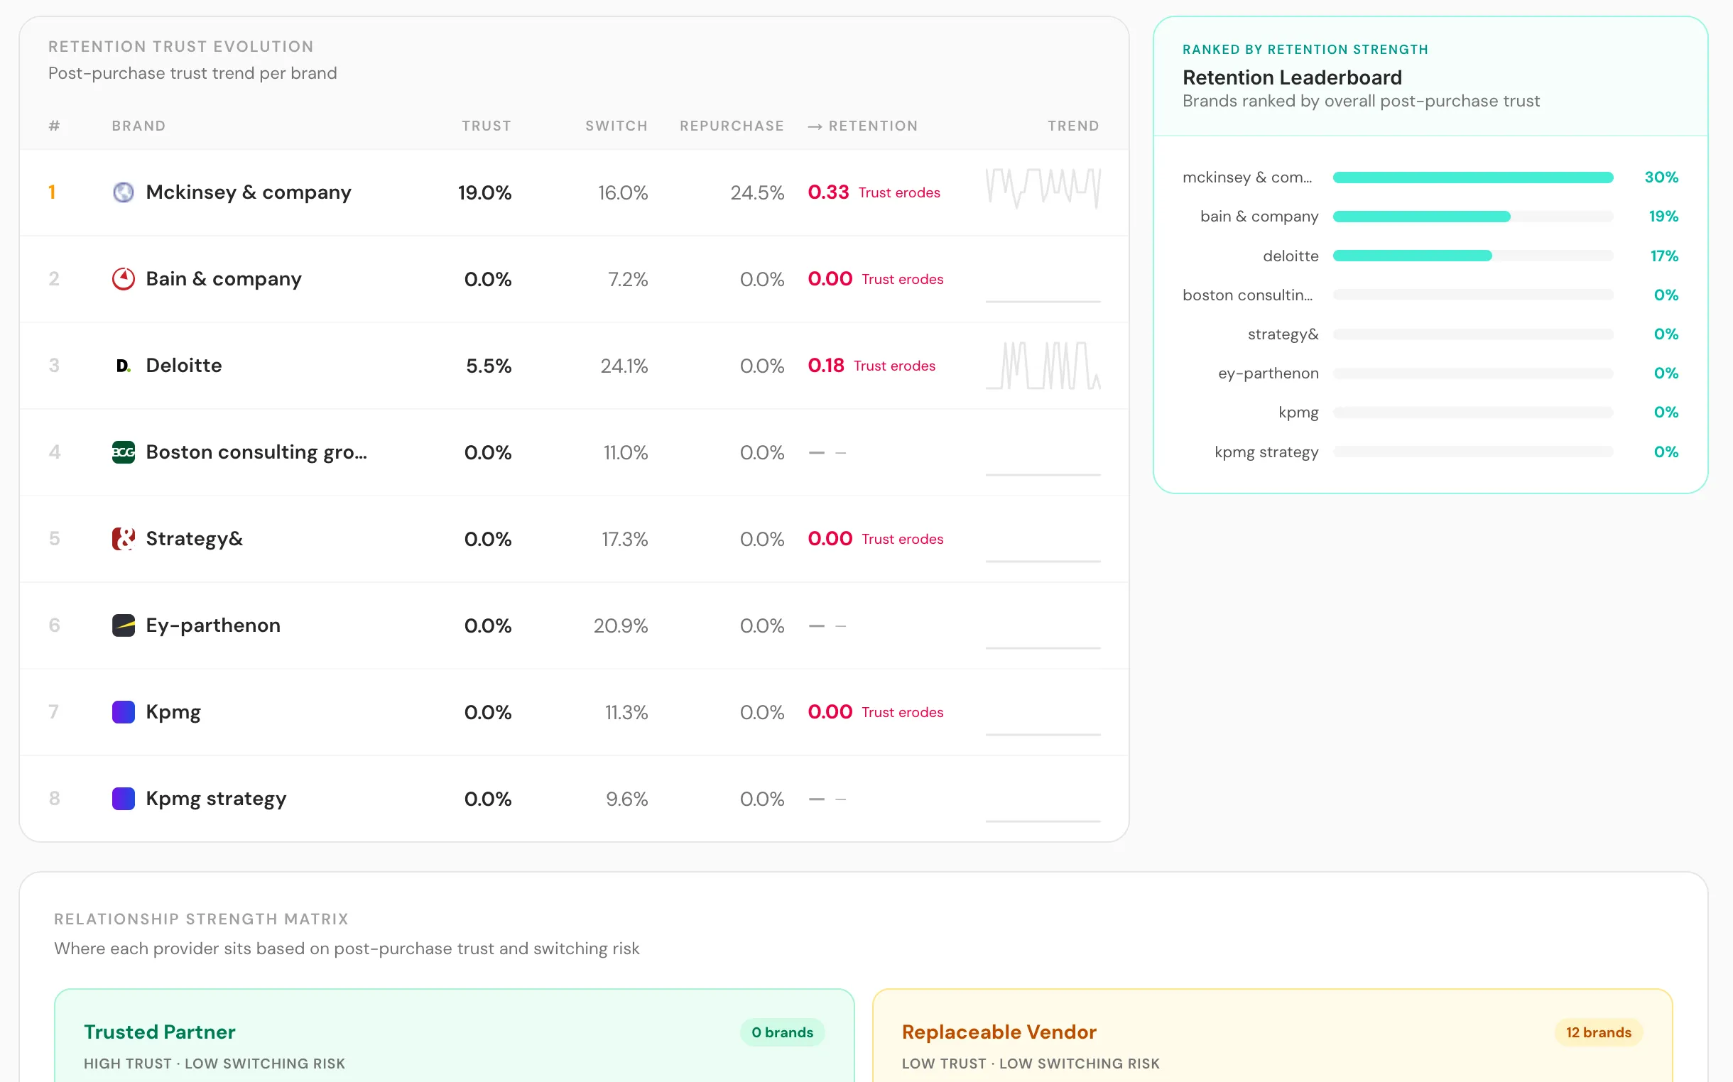Image resolution: width=1733 pixels, height=1082 pixels.
Task: Click Bain's 7.2% switch value
Action: click(x=628, y=279)
